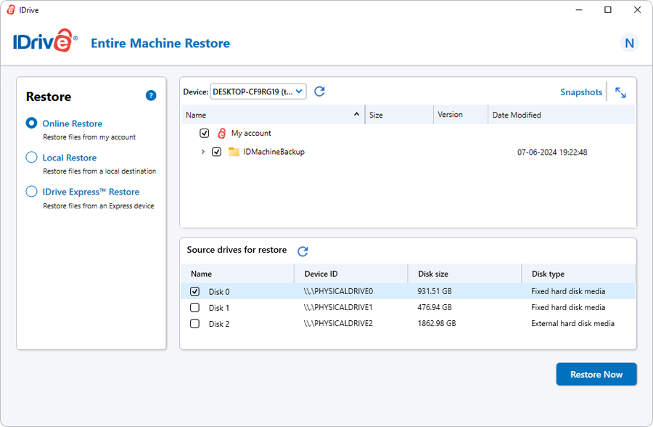The width and height of the screenshot is (653, 427).
Task: Click the blue help question mark icon
Action: click(x=151, y=95)
